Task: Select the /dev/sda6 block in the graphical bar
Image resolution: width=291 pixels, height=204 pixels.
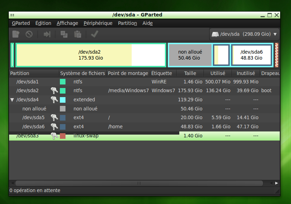Action: (x=252, y=55)
